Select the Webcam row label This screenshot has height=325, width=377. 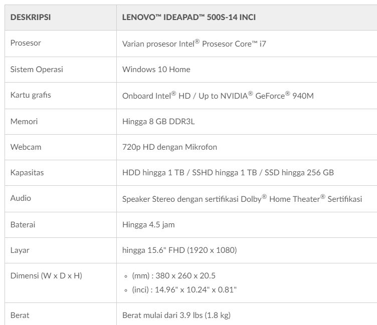click(25, 147)
